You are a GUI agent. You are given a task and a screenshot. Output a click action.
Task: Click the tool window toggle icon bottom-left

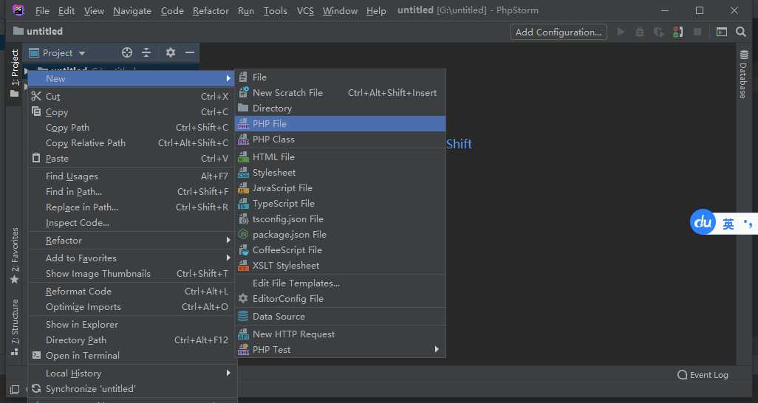pyautogui.click(x=15, y=389)
